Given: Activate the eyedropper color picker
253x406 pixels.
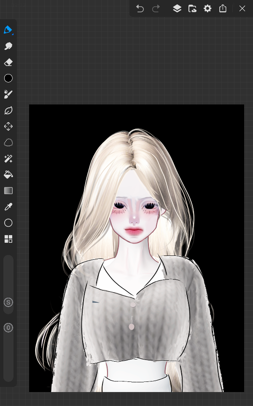Looking at the screenshot, I should 8,207.
